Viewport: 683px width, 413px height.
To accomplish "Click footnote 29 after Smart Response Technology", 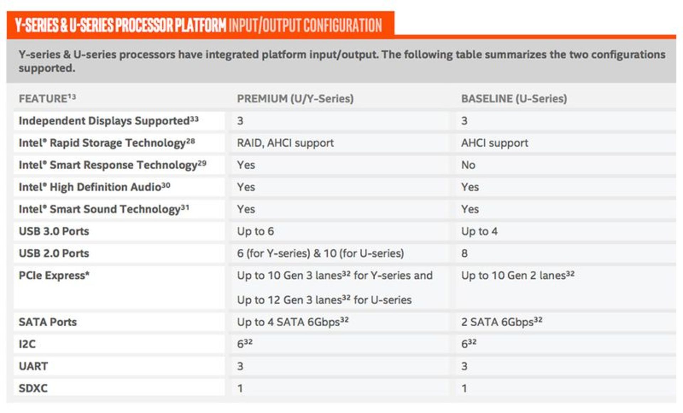I will pos(202,163).
